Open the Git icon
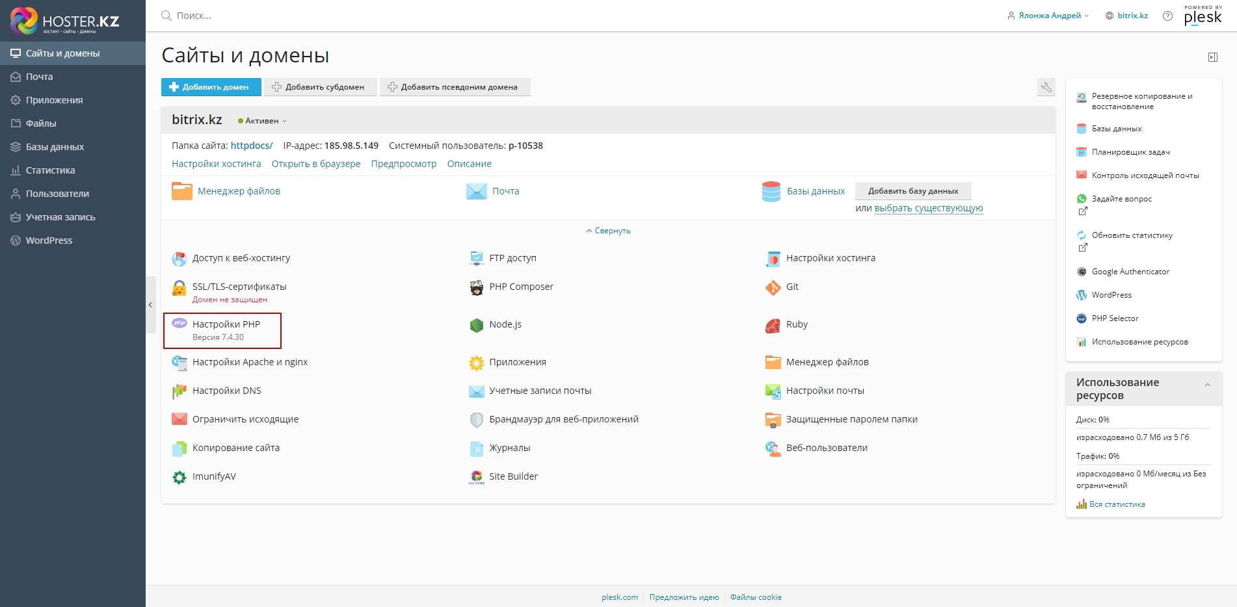 point(773,287)
